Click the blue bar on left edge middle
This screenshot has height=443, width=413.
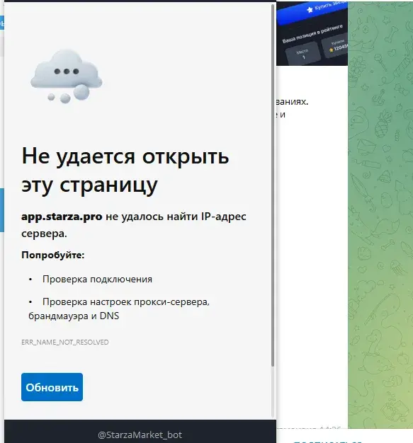[x=1, y=210]
